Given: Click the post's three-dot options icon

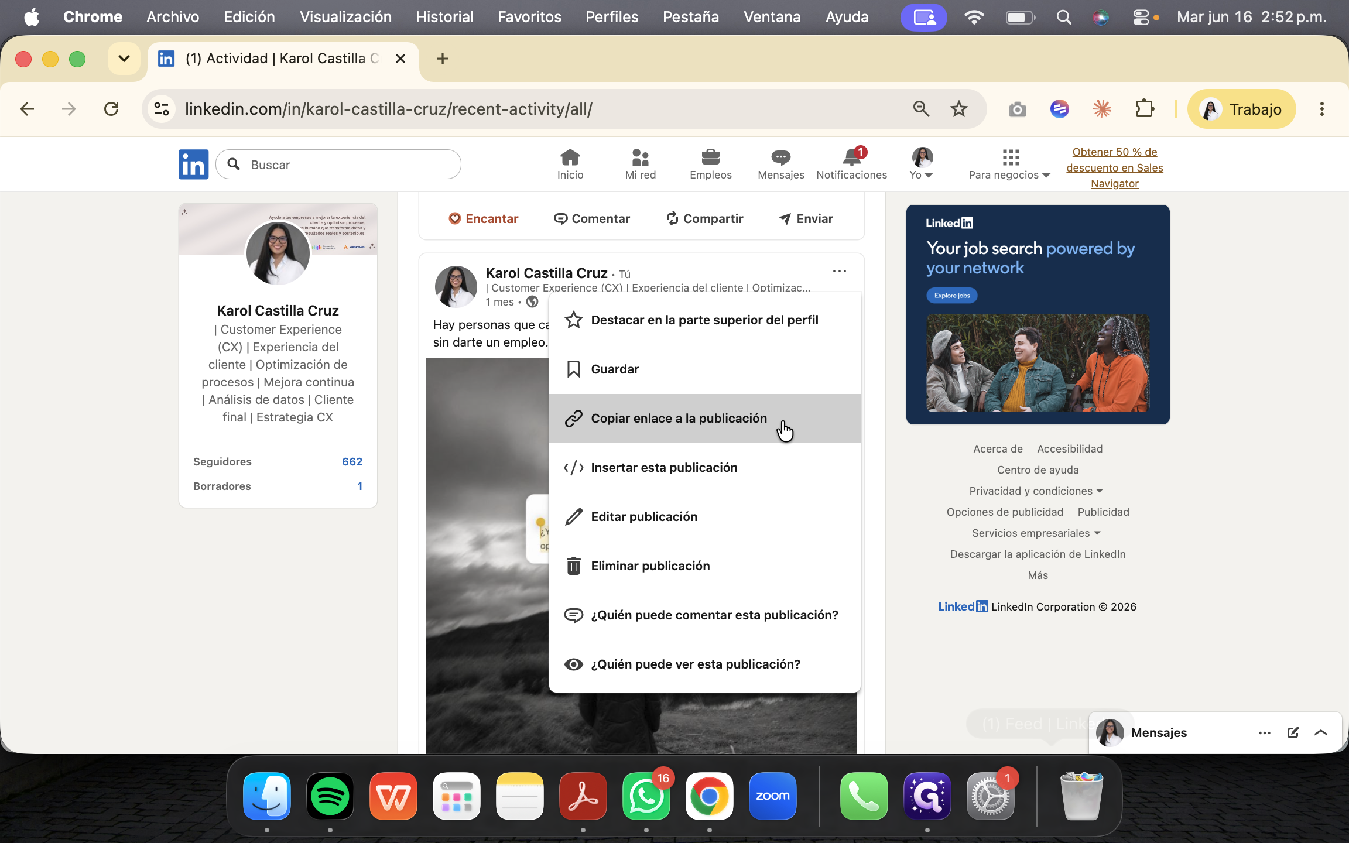Looking at the screenshot, I should click(x=839, y=271).
